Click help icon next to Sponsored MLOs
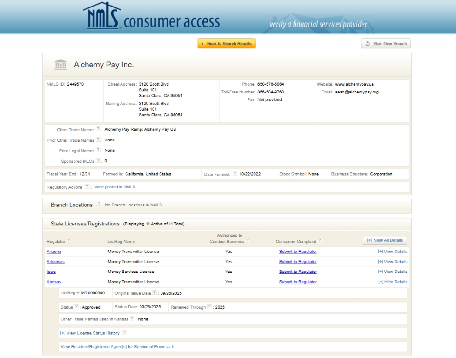 pos(98,161)
